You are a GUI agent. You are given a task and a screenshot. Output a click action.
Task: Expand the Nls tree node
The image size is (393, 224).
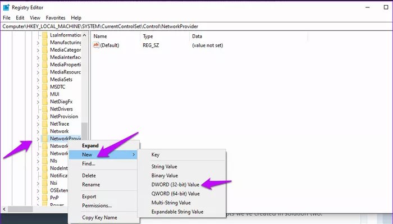(38, 161)
